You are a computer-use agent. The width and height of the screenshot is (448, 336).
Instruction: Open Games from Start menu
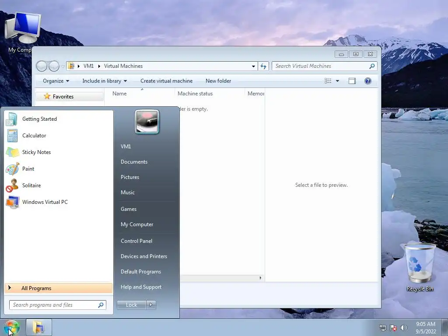tap(129, 209)
